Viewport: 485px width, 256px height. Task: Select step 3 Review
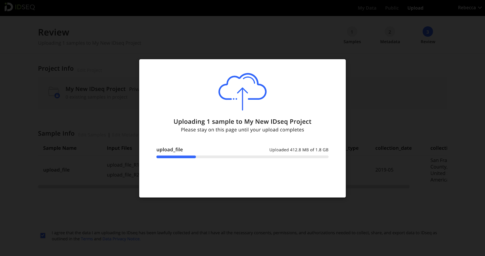pyautogui.click(x=428, y=36)
